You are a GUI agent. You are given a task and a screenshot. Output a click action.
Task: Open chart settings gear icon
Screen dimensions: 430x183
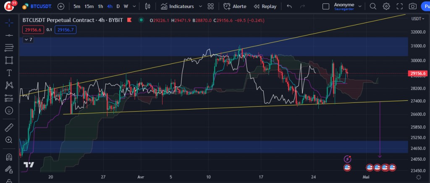point(386,6)
